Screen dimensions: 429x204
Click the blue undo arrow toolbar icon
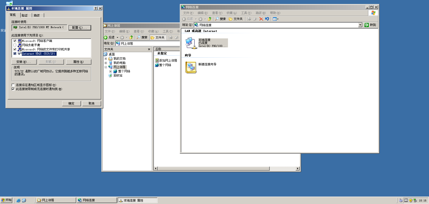click(267, 19)
